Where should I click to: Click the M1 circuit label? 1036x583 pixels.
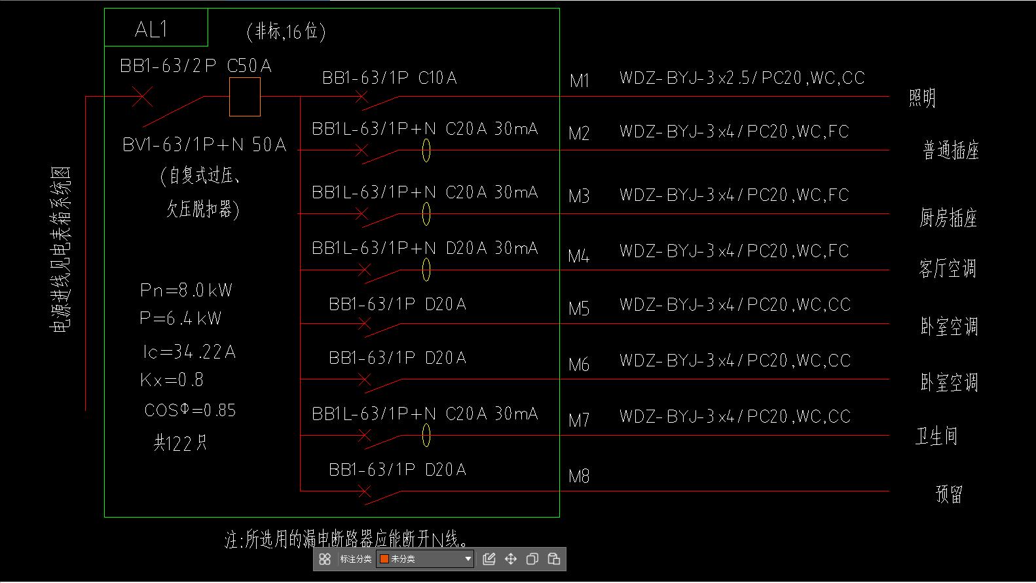coord(580,80)
